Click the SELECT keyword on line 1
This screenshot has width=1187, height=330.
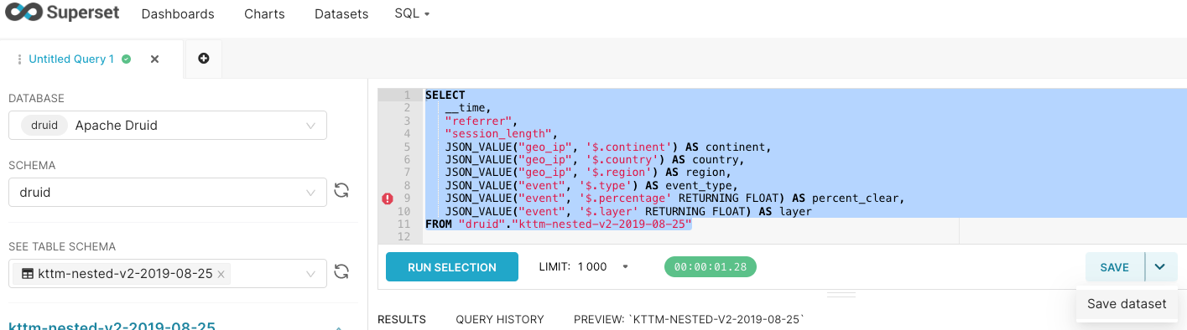tap(445, 95)
